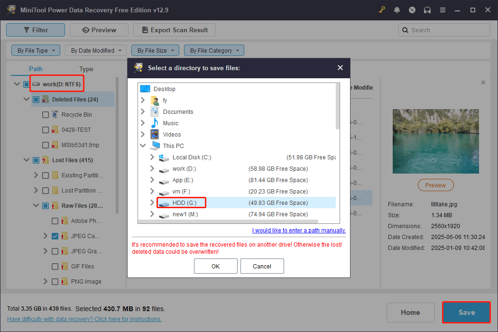Click the MiniTool app logo in title bar

[x=11, y=10]
